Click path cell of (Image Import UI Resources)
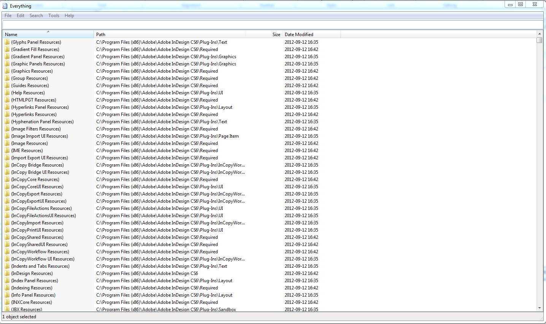Screen dimensions: 546x324 167,136
